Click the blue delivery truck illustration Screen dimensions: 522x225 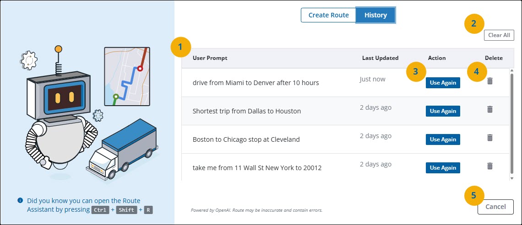(123, 149)
